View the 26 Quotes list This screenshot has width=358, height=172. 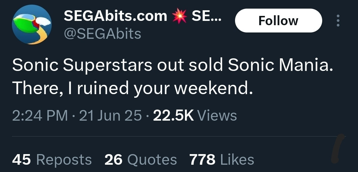[x=141, y=159]
